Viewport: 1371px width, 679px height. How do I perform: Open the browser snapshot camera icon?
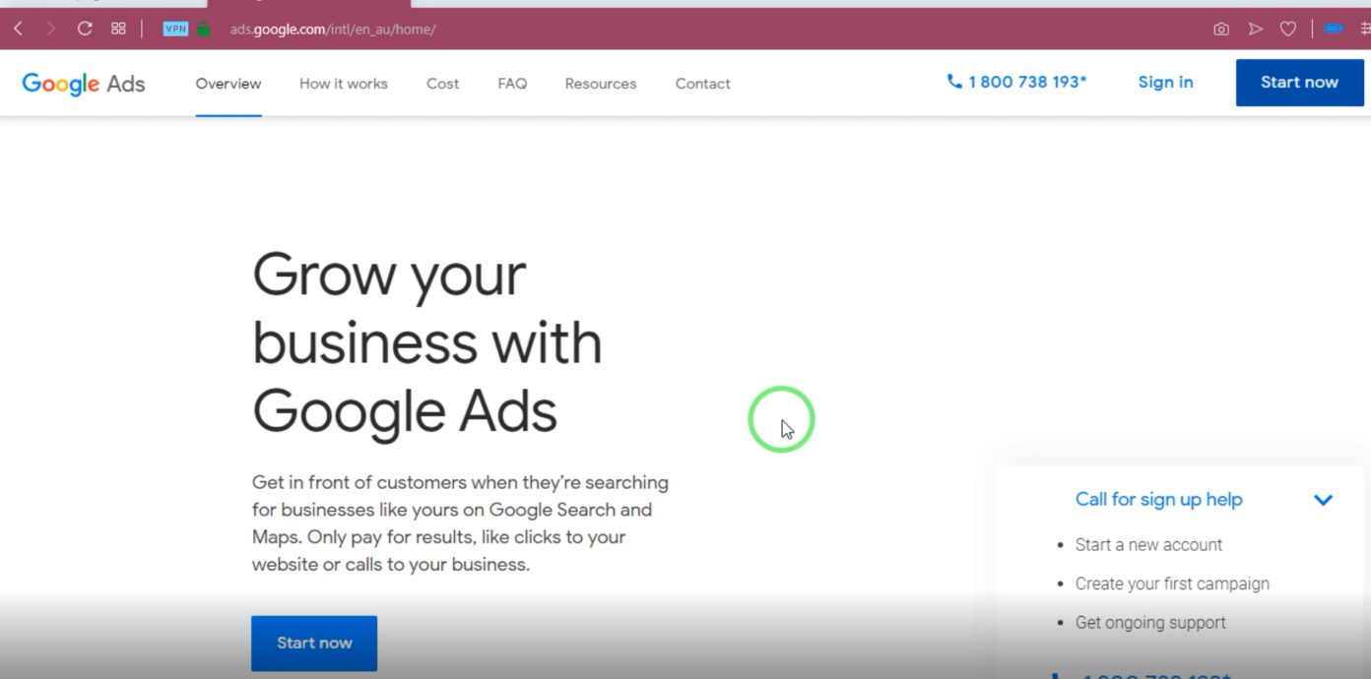1221,30
